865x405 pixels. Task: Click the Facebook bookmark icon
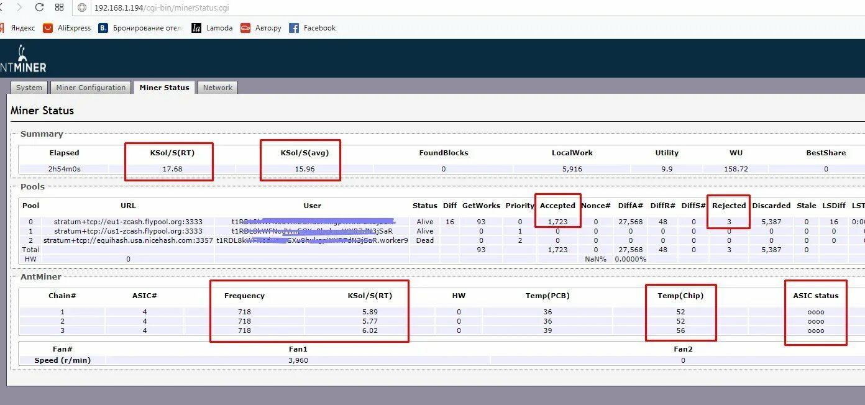(294, 28)
